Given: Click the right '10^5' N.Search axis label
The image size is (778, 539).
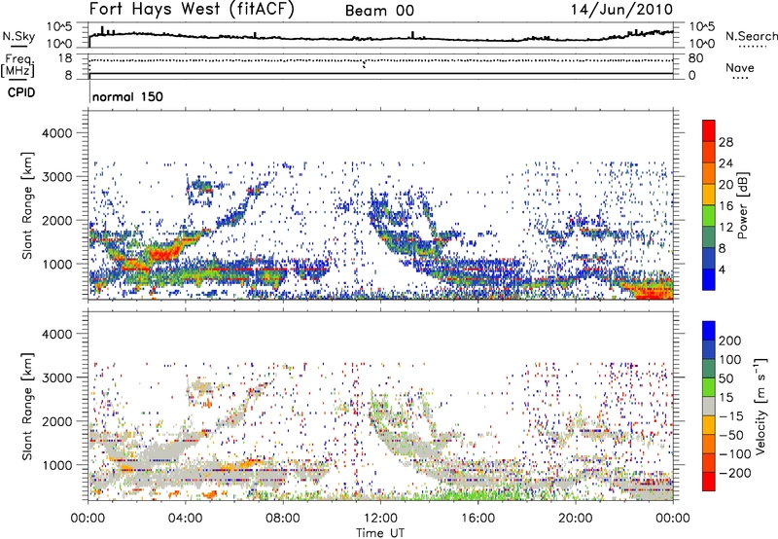Looking at the screenshot, I should tap(702, 27).
